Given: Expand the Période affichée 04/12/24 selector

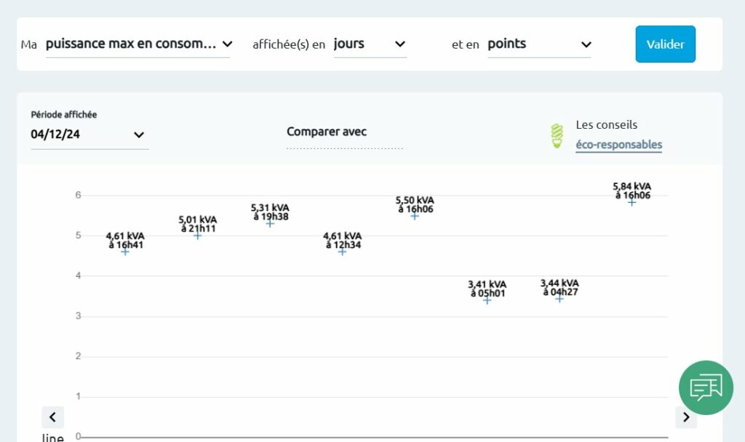Looking at the screenshot, I should [88, 134].
